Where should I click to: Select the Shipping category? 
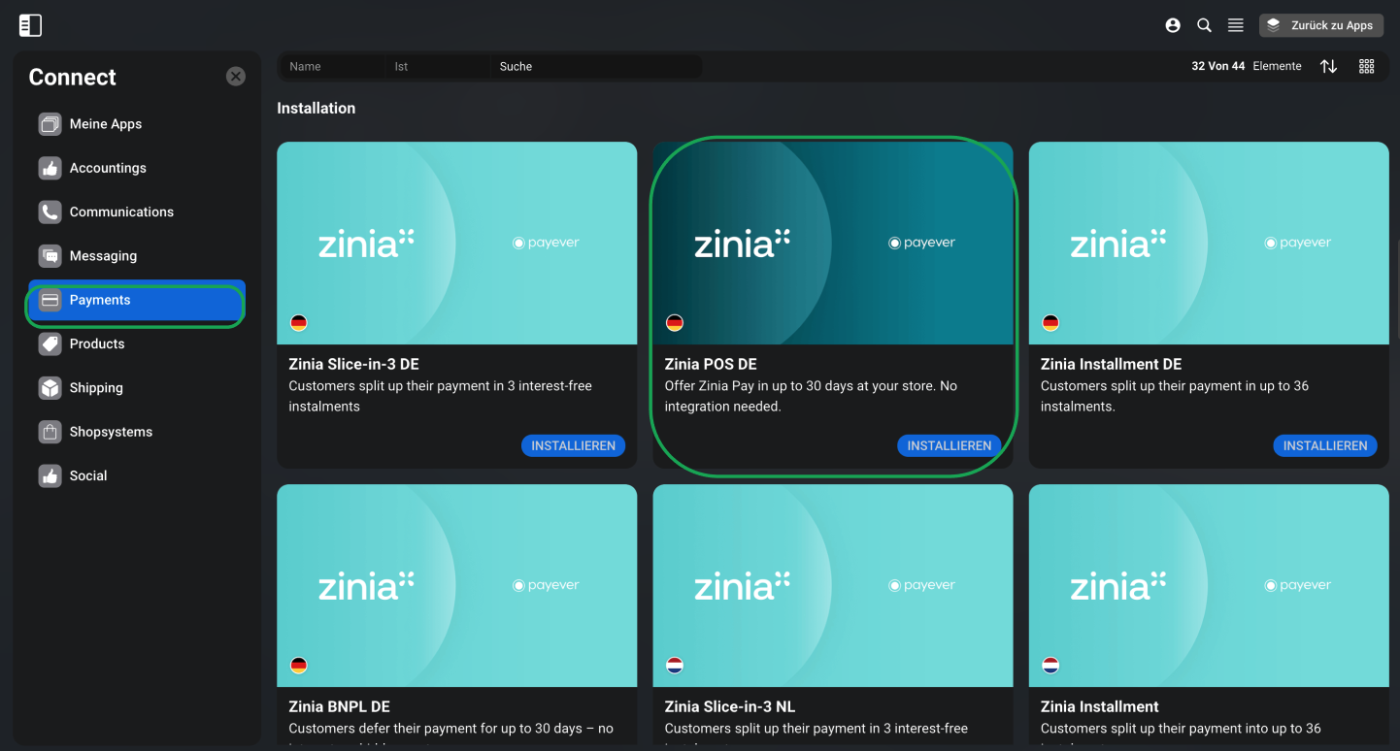[136, 388]
